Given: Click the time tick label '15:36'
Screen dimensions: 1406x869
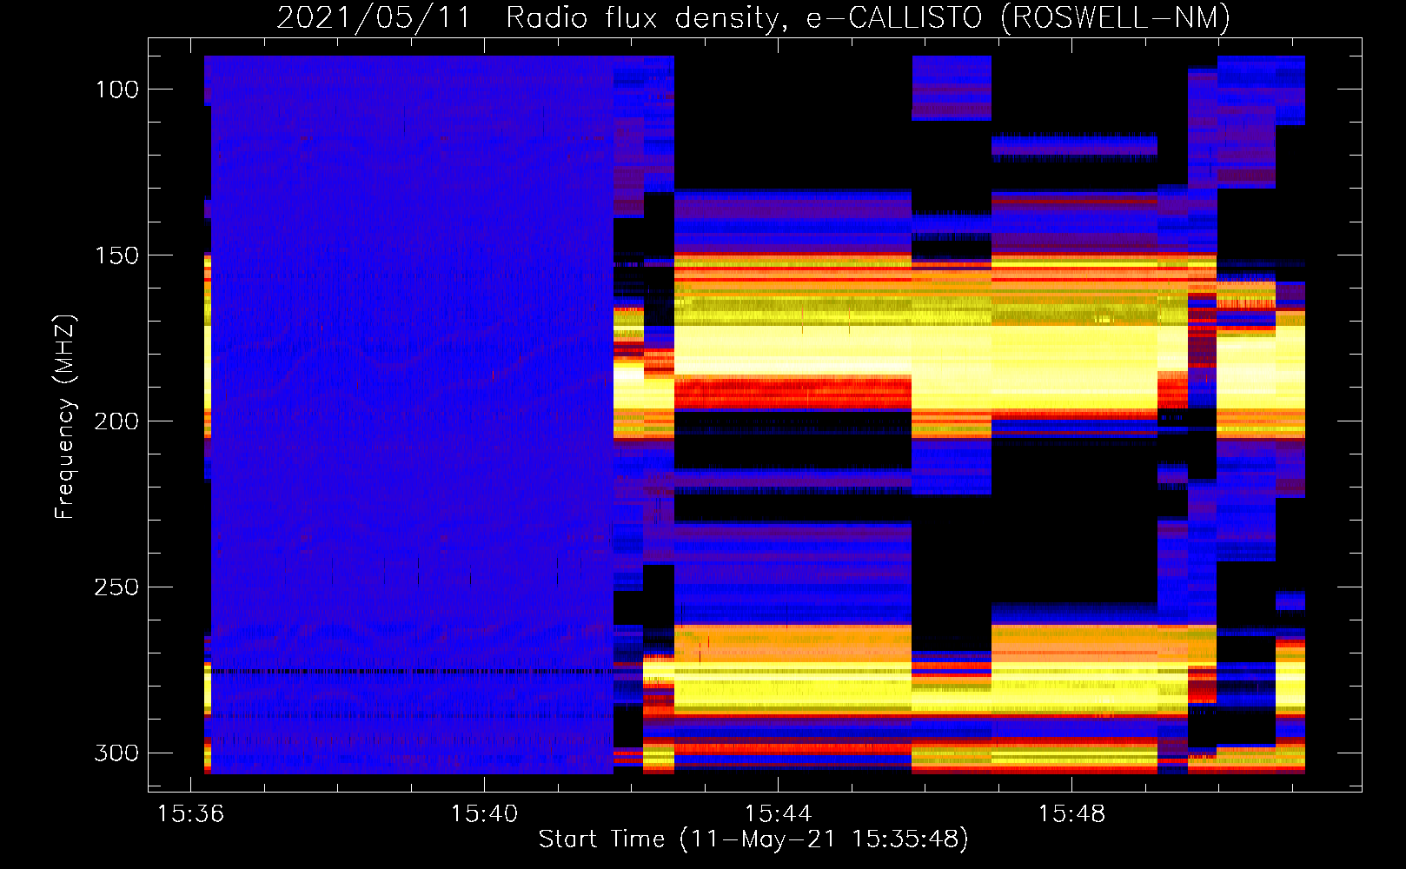Looking at the screenshot, I should (x=190, y=814).
